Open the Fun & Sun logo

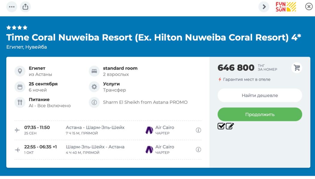286,7
